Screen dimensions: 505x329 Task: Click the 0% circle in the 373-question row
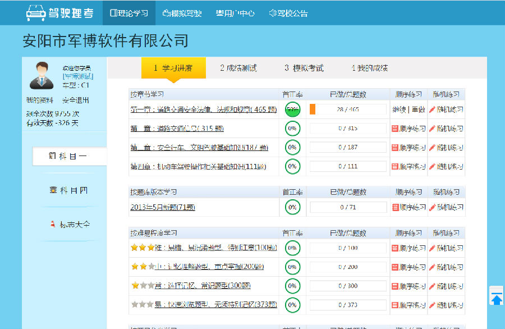(x=292, y=305)
